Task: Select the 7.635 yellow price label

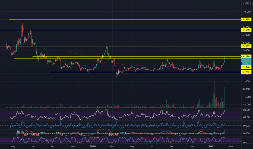Action: point(246,30)
